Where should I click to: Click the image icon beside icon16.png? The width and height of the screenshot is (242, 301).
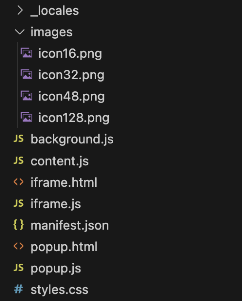pos(26,53)
